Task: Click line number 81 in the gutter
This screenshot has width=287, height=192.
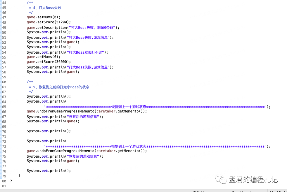Action: coord(4,186)
